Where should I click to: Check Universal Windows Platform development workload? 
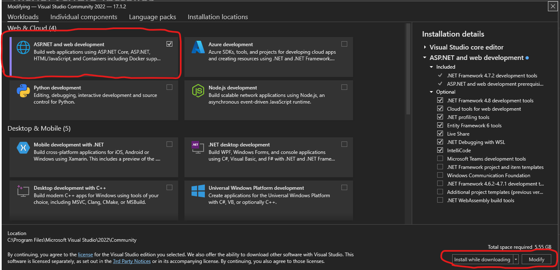point(344,188)
